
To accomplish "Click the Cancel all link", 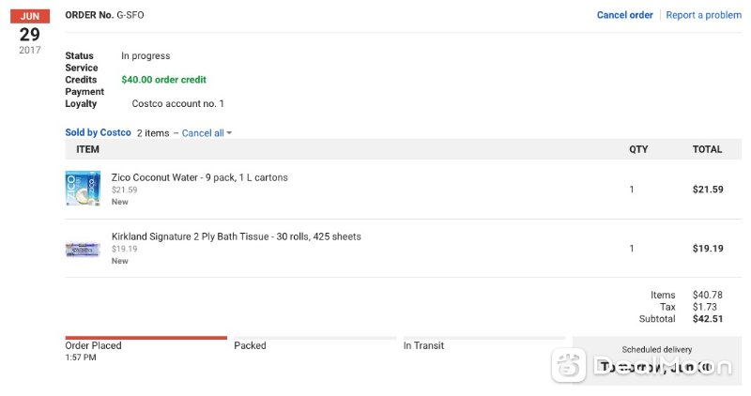I will pyautogui.click(x=203, y=133).
